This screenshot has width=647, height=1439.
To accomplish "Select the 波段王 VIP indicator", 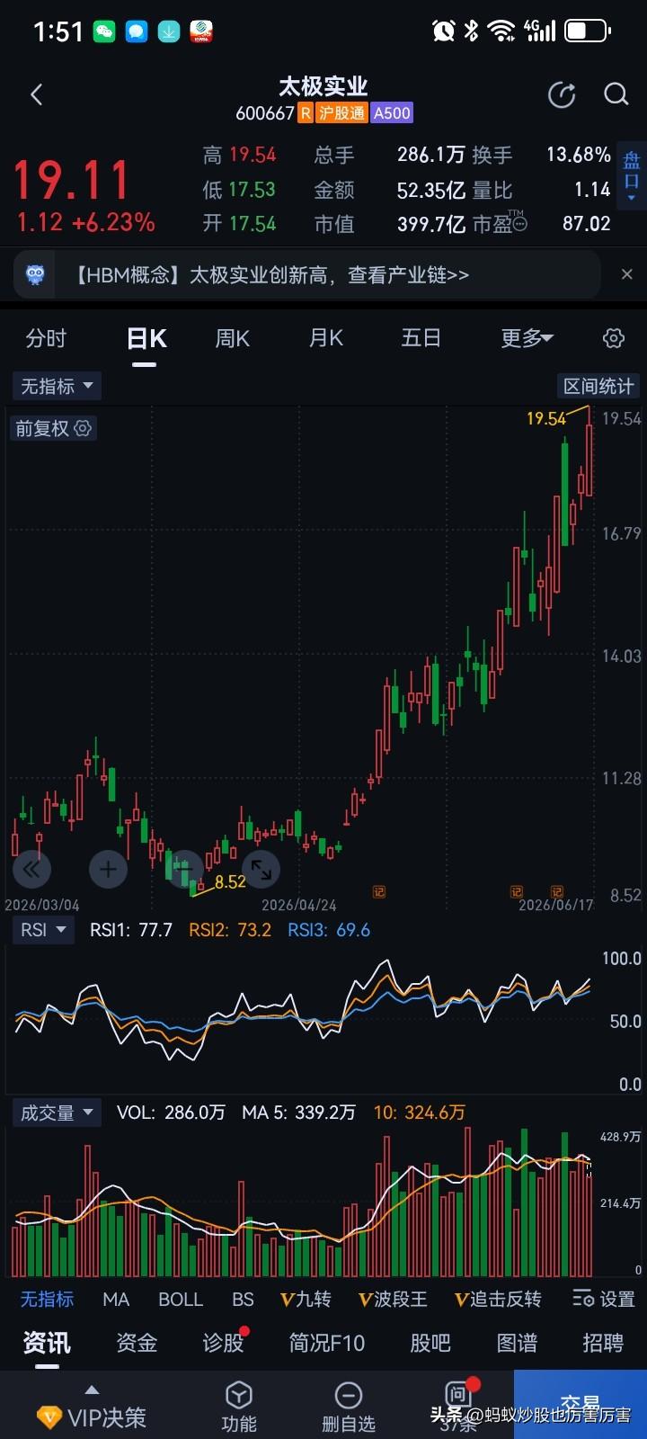I will [x=393, y=1299].
